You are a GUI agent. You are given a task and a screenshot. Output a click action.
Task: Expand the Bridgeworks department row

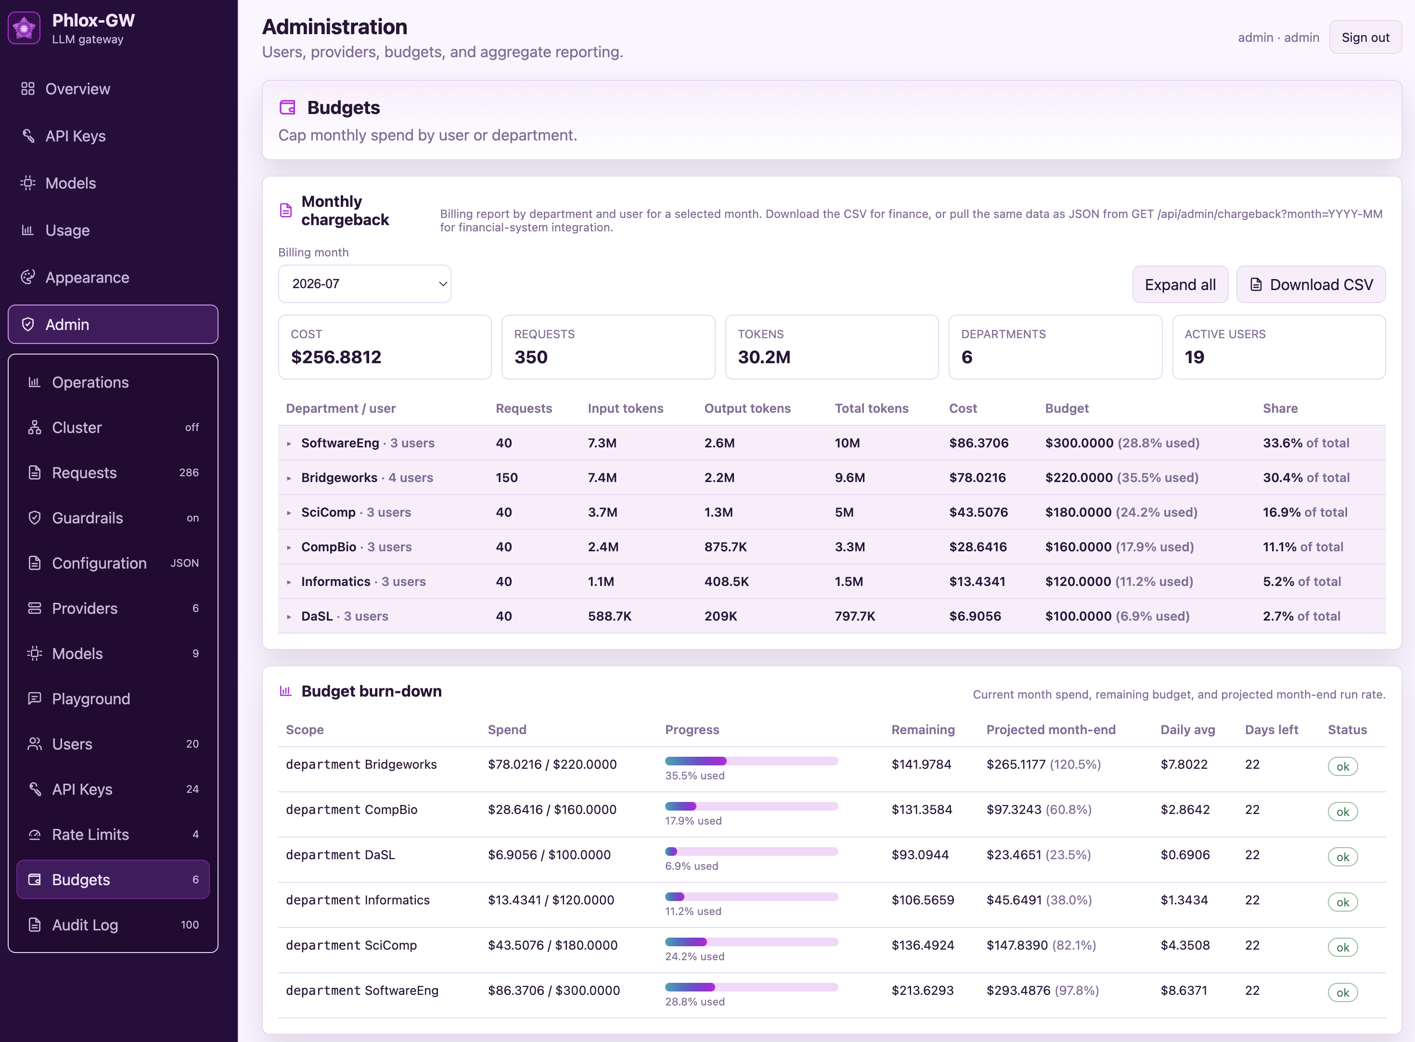click(x=289, y=478)
